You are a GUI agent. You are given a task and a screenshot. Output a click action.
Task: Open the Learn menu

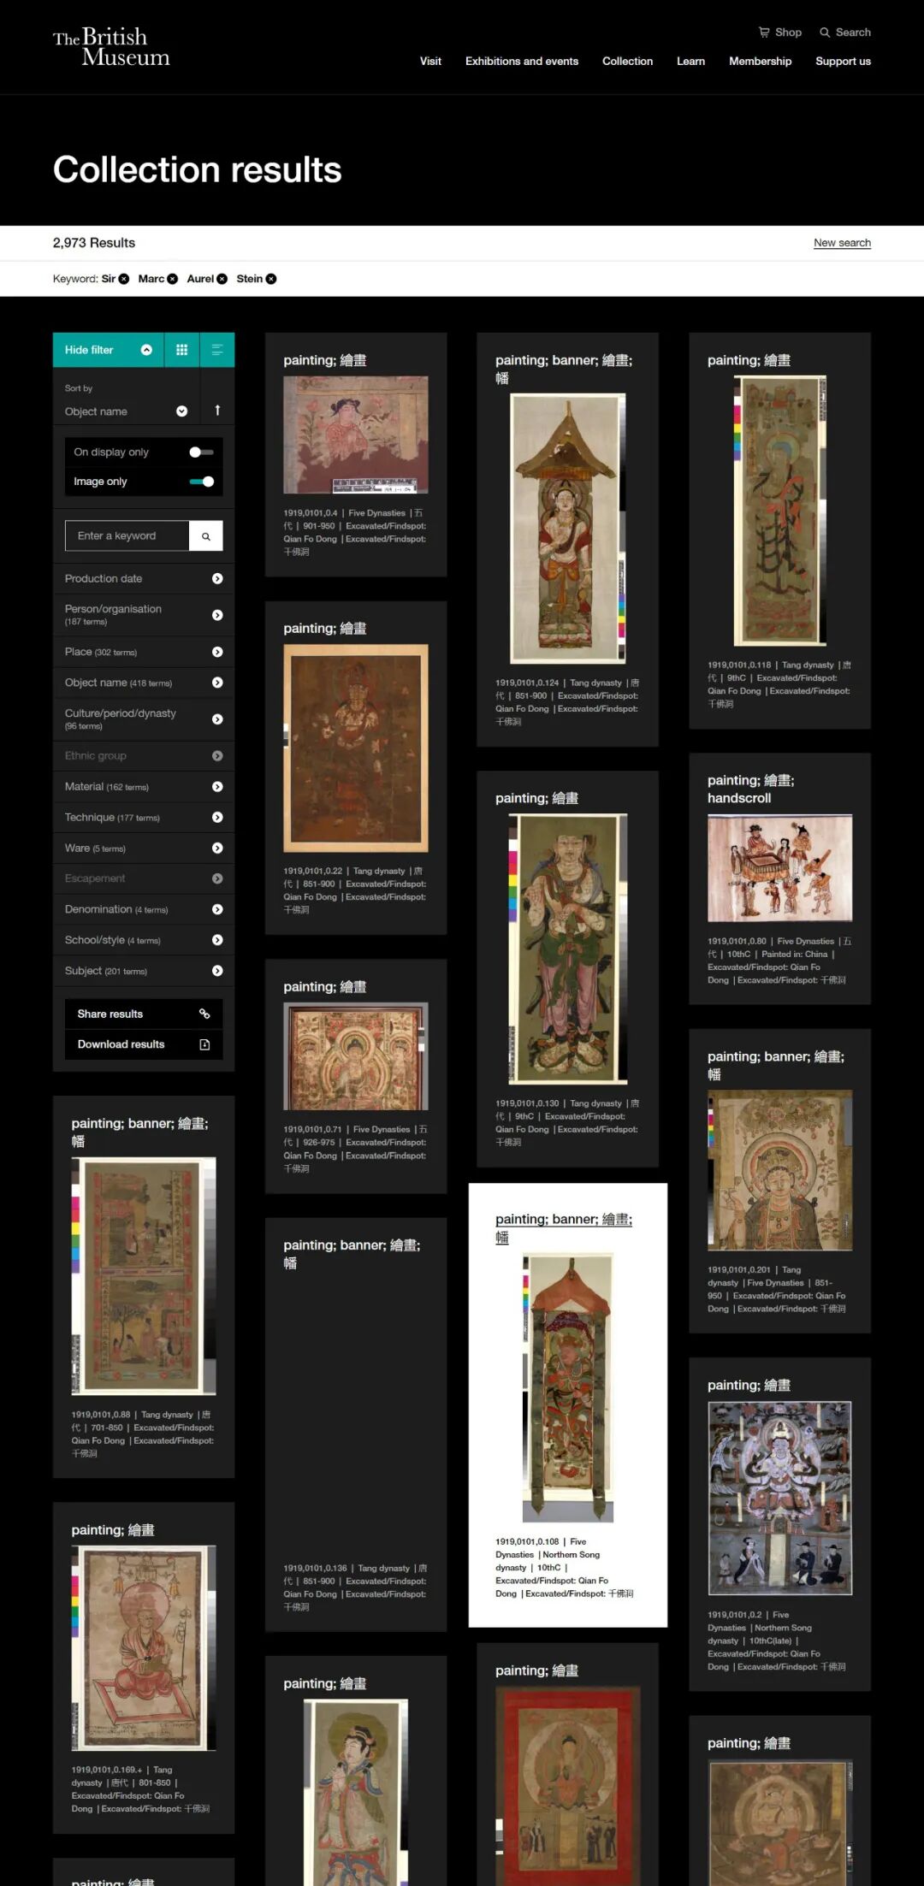click(x=690, y=62)
